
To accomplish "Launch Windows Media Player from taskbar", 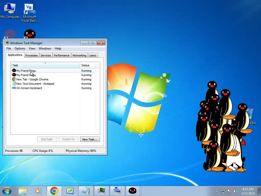I will (x=38, y=191).
